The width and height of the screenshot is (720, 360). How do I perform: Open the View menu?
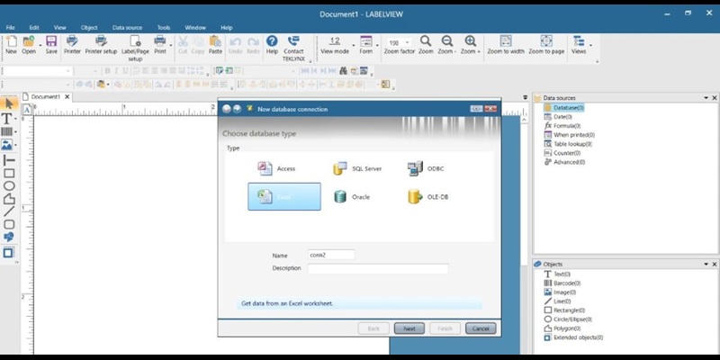59,28
